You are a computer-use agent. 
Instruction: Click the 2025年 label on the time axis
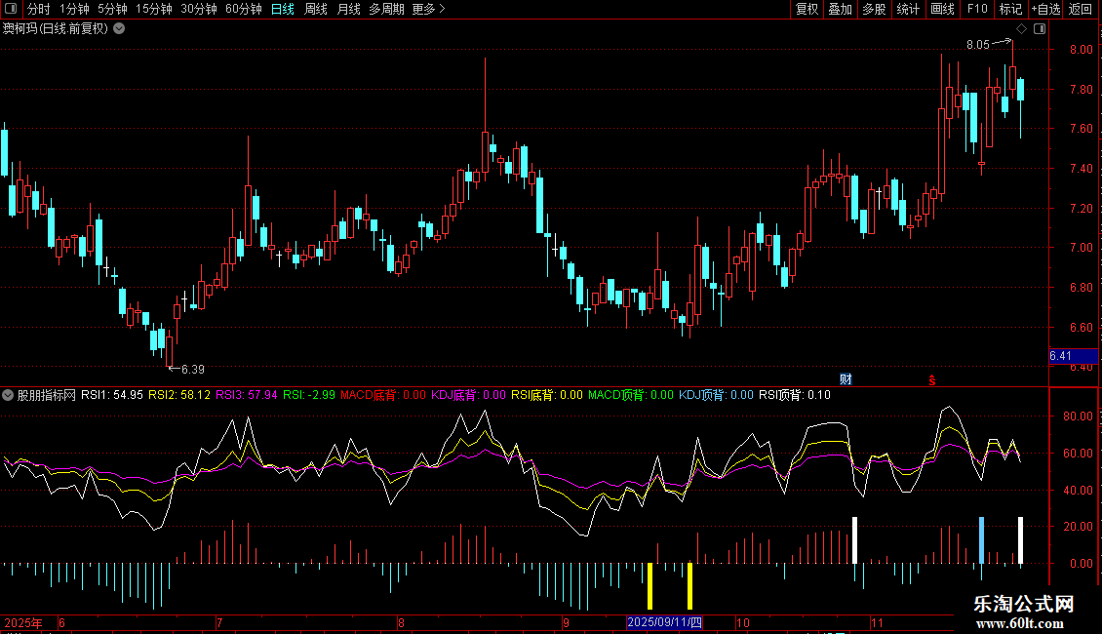[23, 622]
